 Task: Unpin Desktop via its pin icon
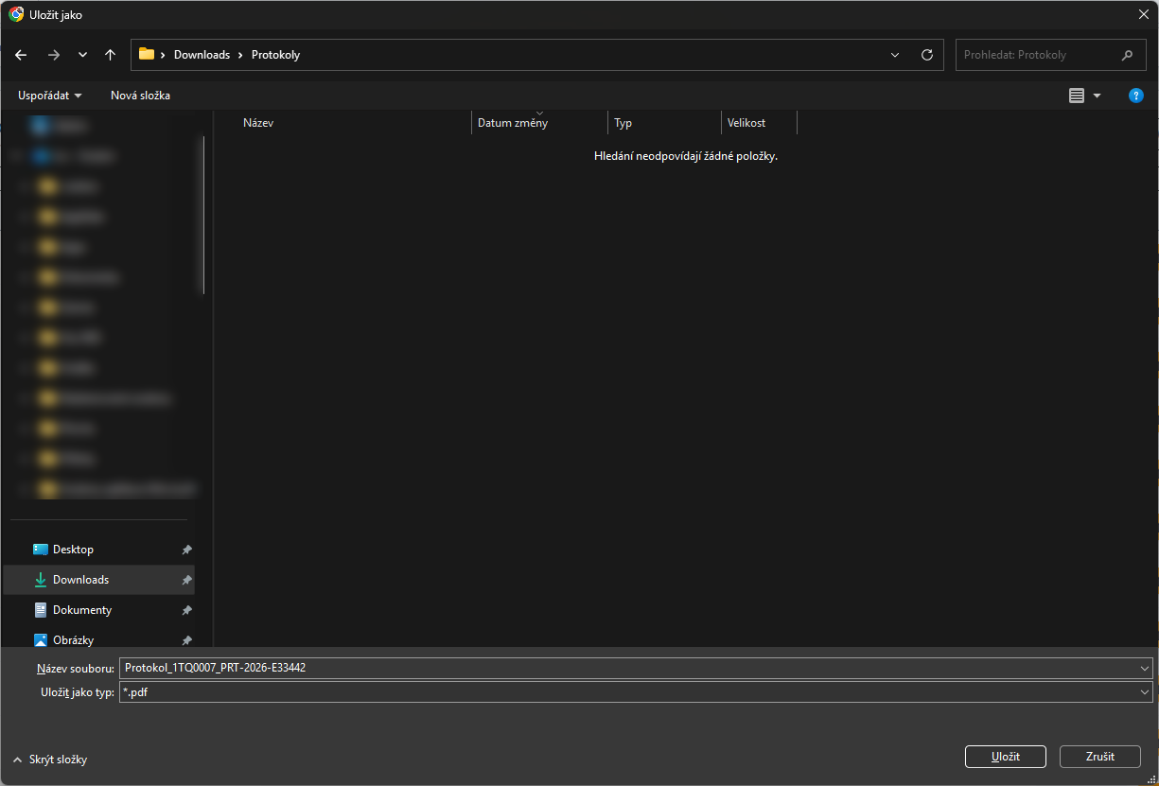pyautogui.click(x=186, y=550)
